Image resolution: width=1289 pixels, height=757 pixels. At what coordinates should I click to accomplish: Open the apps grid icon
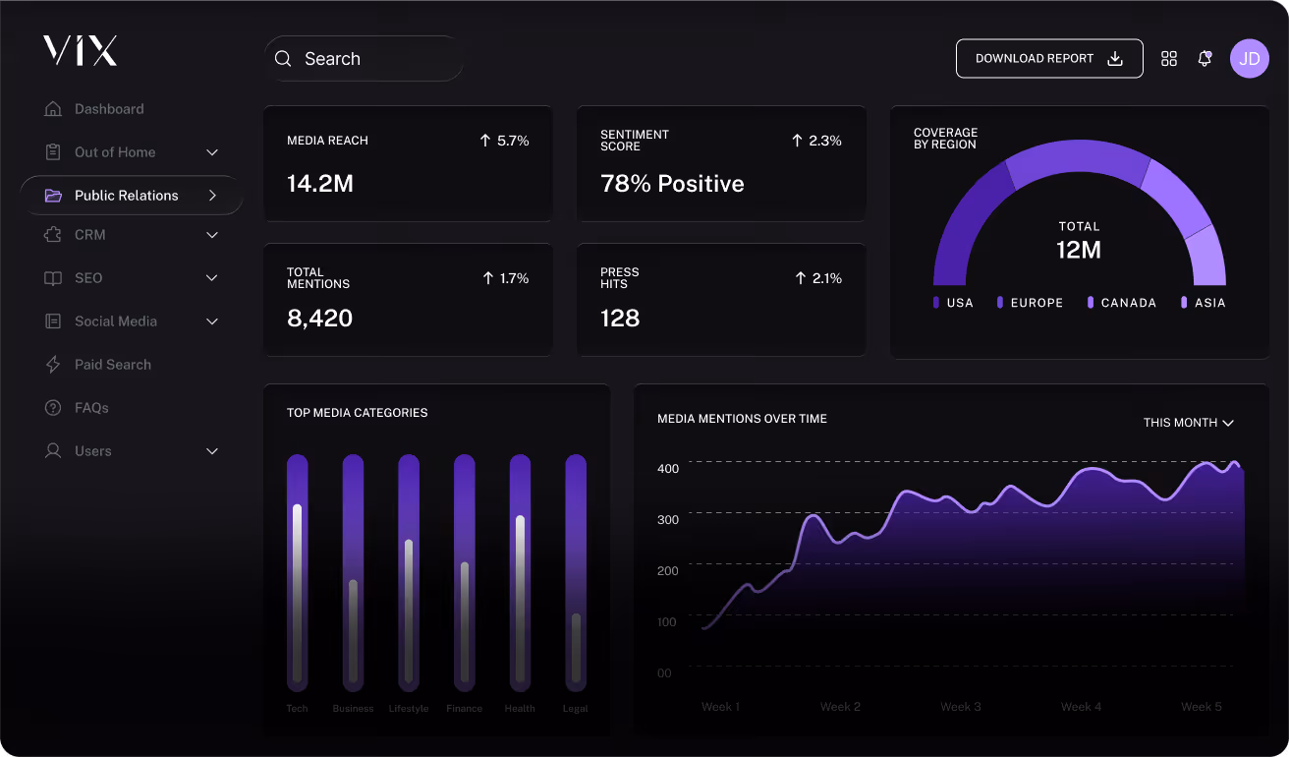point(1169,59)
